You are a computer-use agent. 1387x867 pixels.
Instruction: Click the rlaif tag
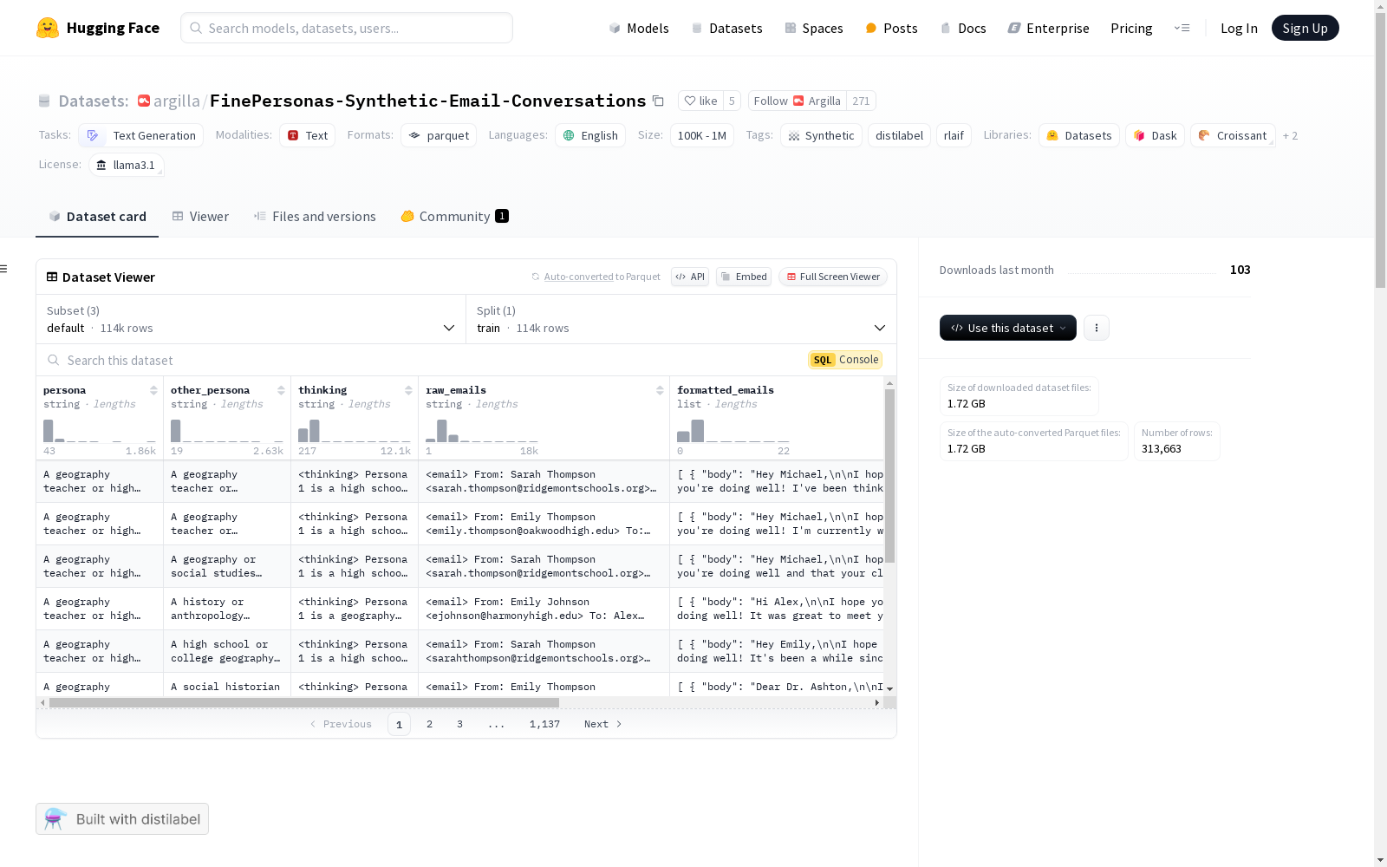click(x=954, y=135)
